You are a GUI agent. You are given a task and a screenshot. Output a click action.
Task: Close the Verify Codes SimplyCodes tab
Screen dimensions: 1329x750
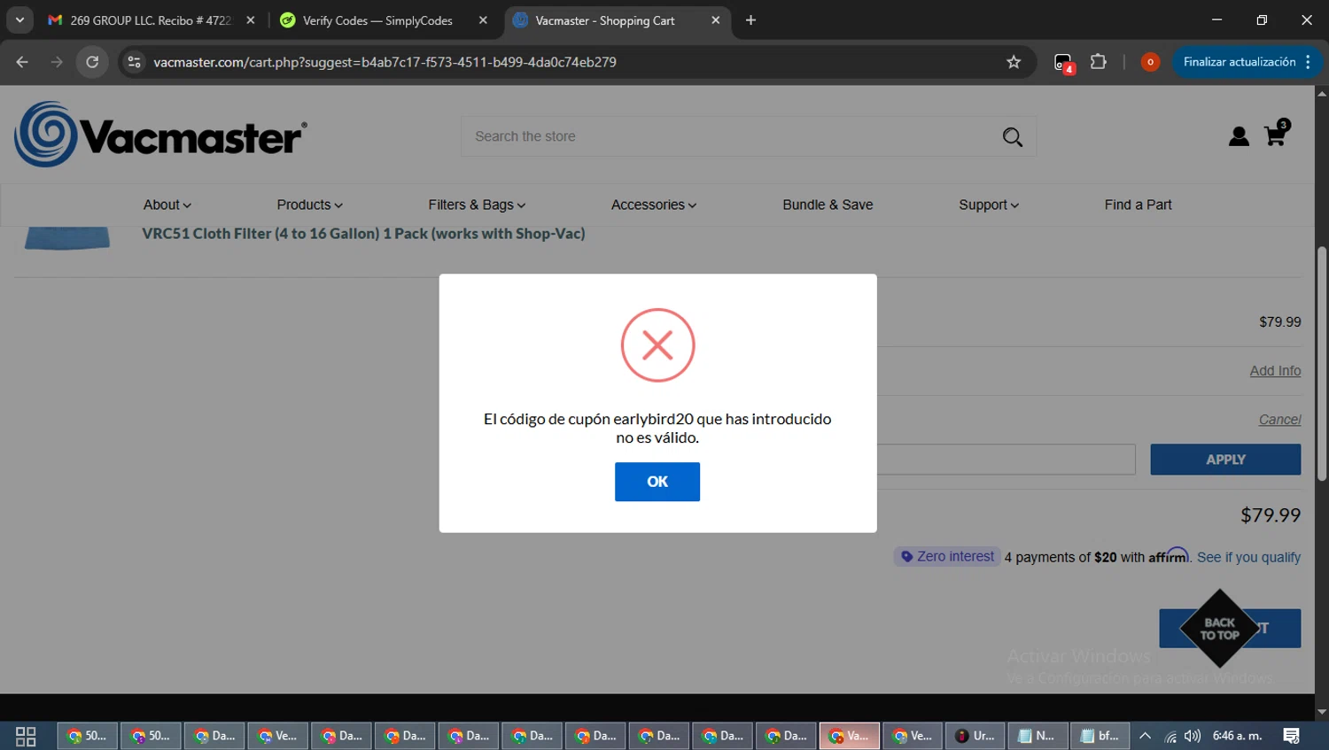pos(483,20)
